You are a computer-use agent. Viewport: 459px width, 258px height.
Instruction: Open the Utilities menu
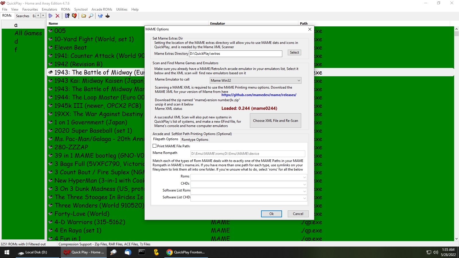coord(122,9)
